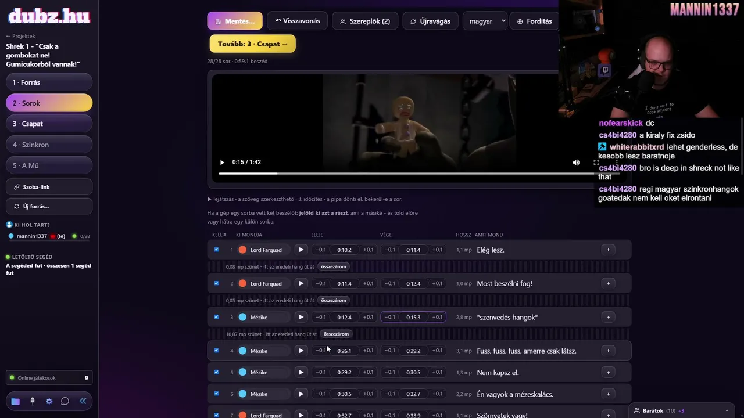Edit the line 2 start time field 0:11.4
Image resolution: width=744 pixels, height=418 pixels.
[x=344, y=283]
